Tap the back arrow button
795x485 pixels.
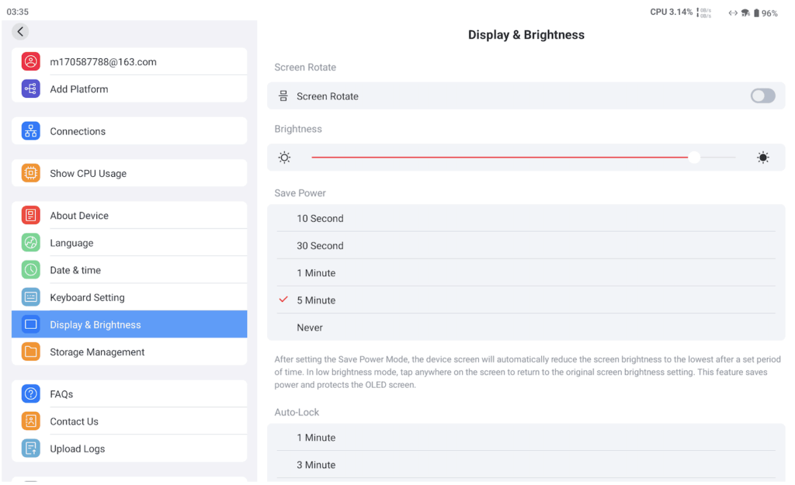pyautogui.click(x=20, y=32)
